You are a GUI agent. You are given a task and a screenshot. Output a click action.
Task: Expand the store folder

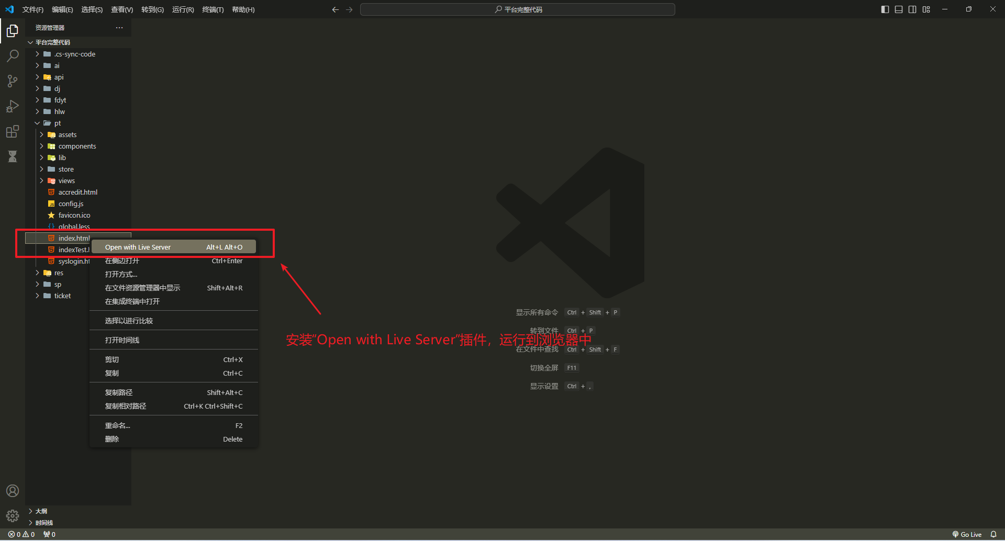point(79,169)
